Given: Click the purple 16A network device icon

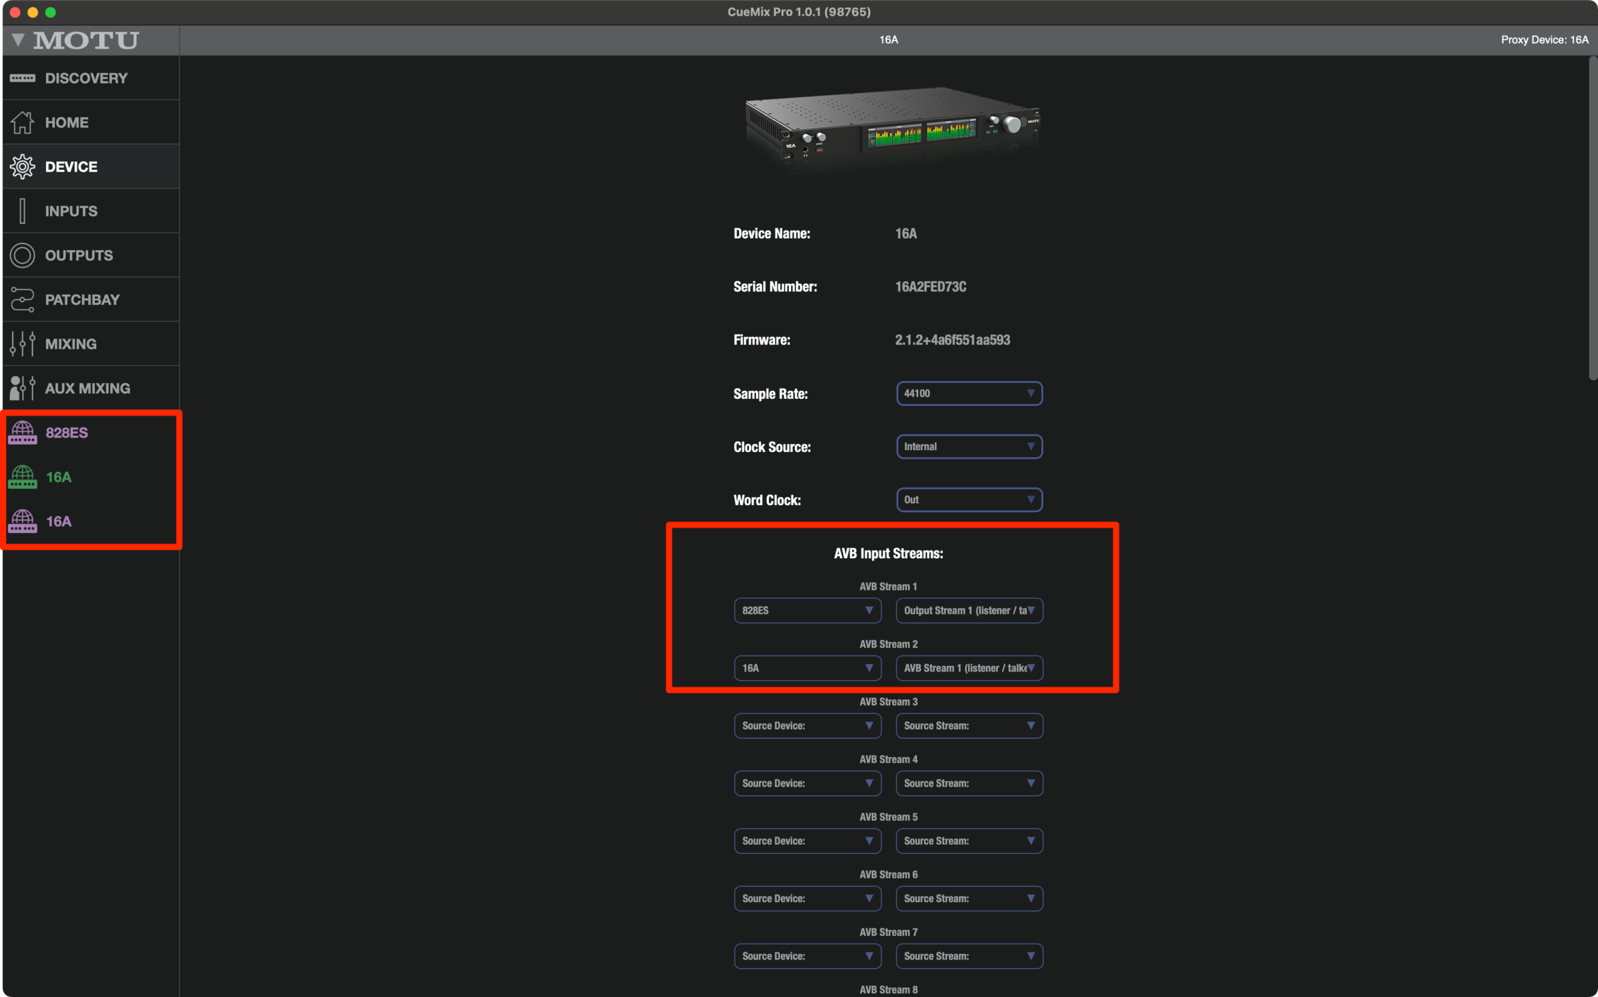Looking at the screenshot, I should pos(22,521).
